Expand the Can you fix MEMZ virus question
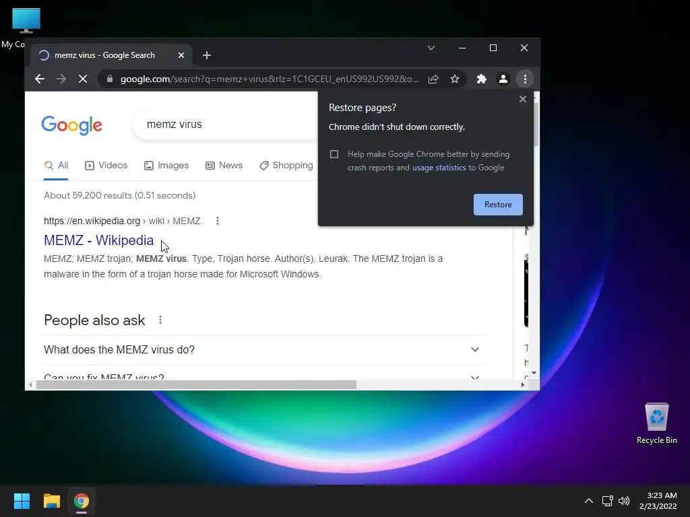Image resolution: width=690 pixels, height=517 pixels. (263, 374)
